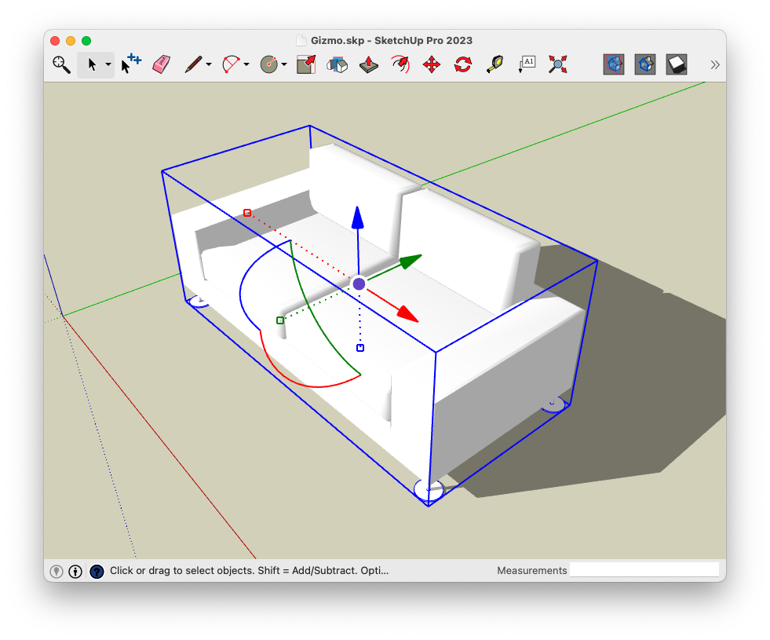Select the Scale tool icon

(306, 64)
